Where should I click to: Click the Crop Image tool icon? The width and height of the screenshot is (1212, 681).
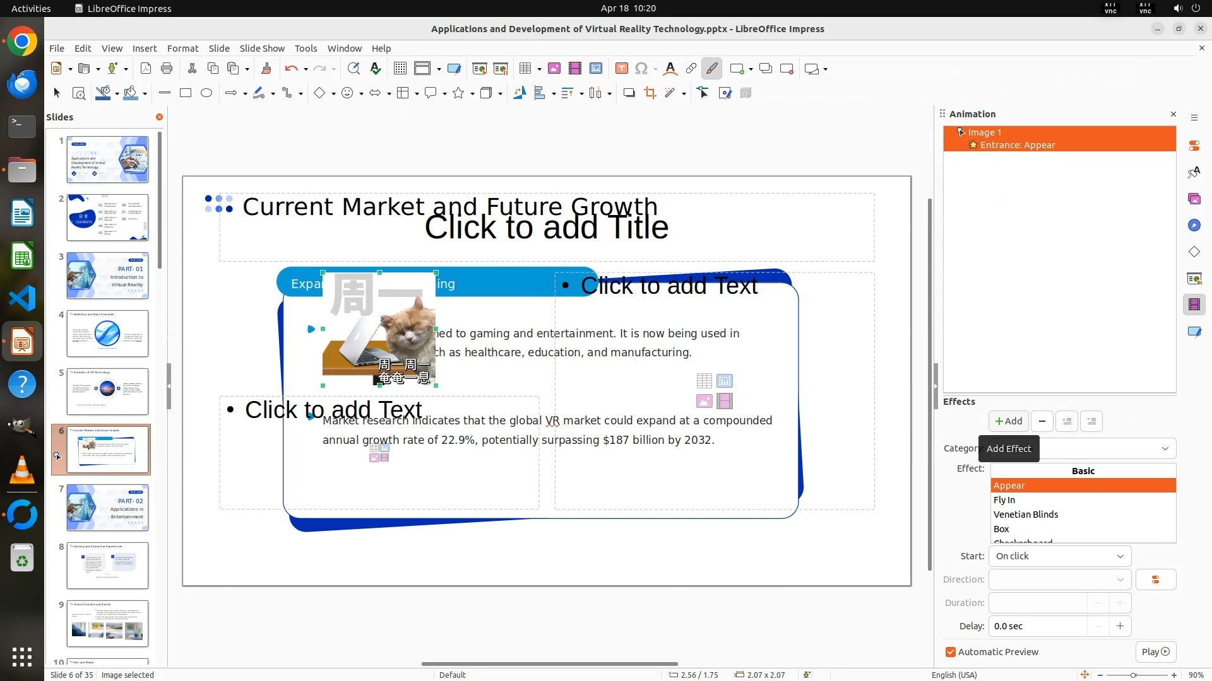pos(650,93)
